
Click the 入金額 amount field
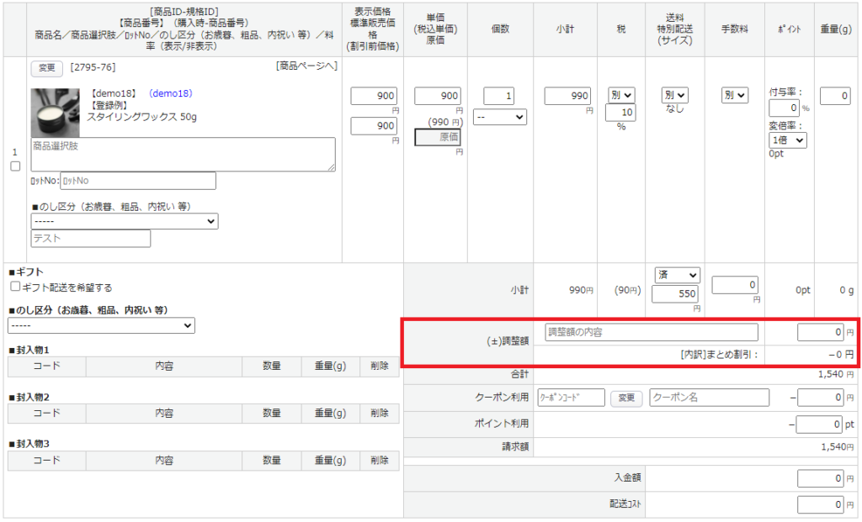coord(820,478)
